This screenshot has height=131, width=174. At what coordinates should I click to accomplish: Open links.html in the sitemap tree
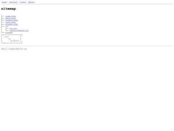coord(11,22)
